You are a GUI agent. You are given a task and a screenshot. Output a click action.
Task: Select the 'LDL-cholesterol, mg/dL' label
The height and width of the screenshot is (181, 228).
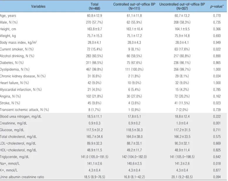coord(18,143)
